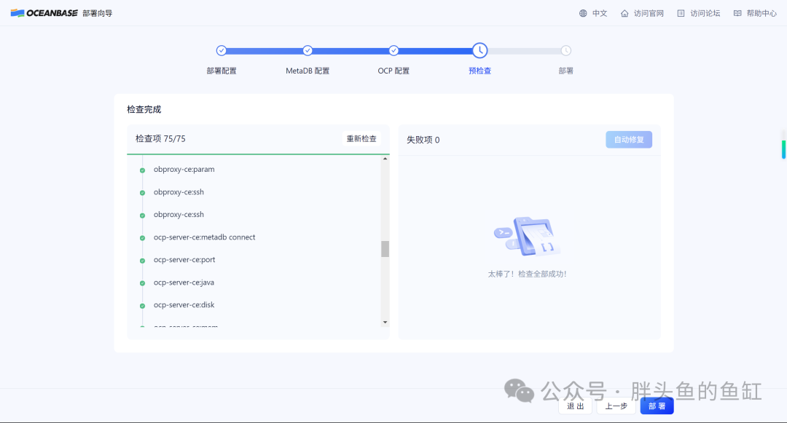The height and width of the screenshot is (423, 787).
Task: Click the current 预检查 step clock icon
Action: 479,51
